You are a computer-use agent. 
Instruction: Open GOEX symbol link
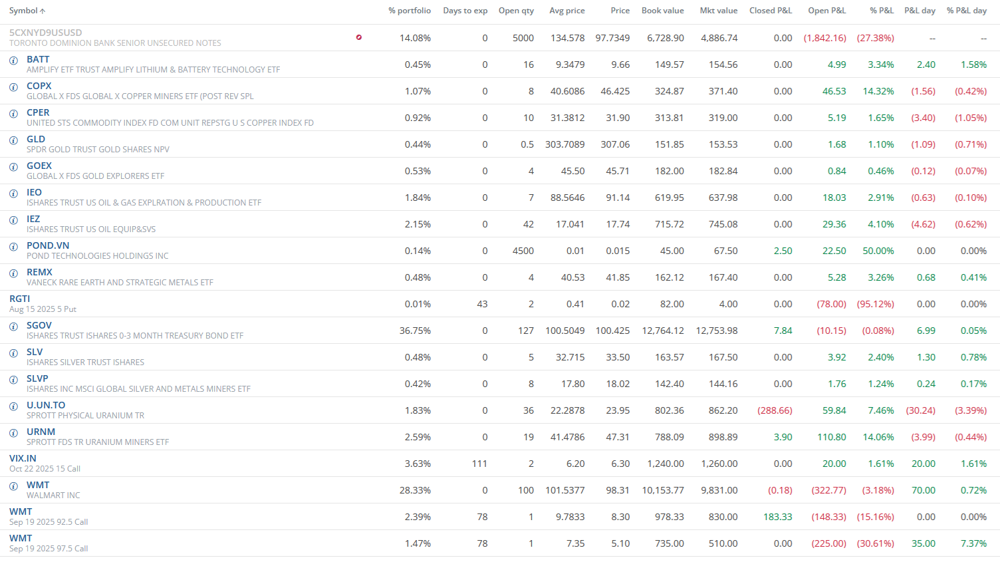point(39,166)
